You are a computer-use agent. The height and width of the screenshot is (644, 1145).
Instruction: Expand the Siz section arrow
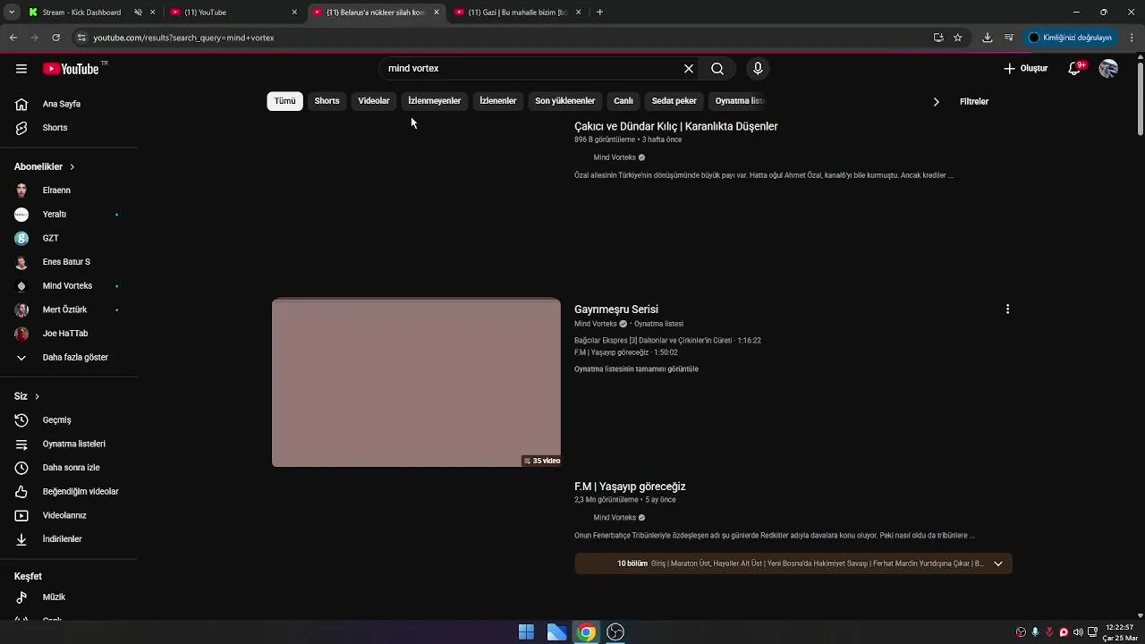point(37,396)
